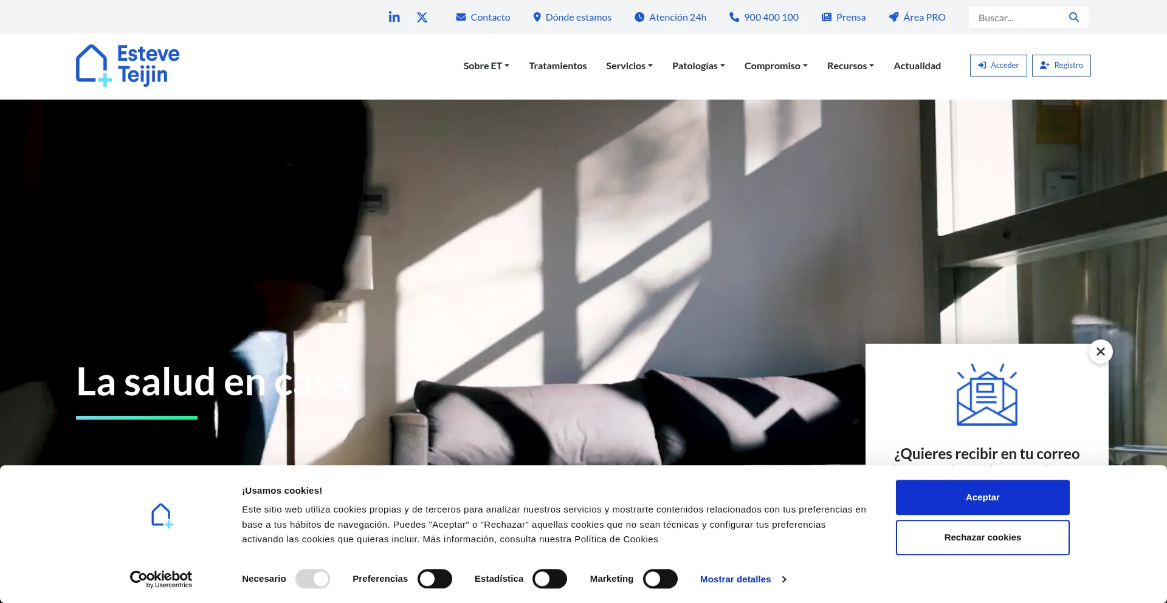The image size is (1167, 603).
Task: Click the search magnifier icon
Action: [x=1074, y=17]
